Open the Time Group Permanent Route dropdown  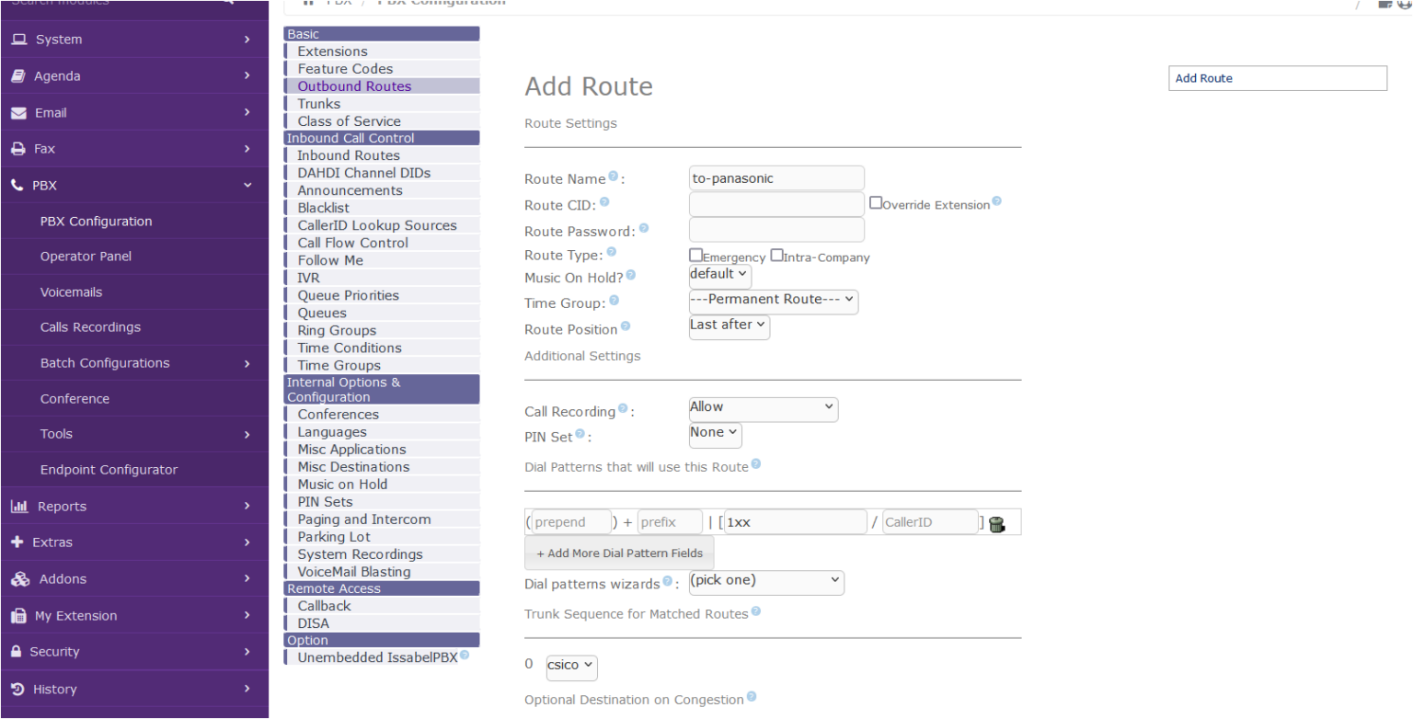773,302
